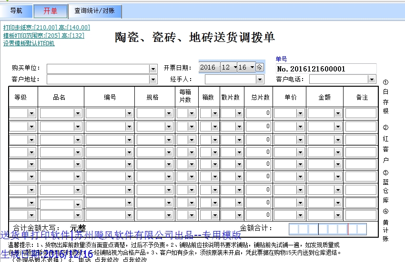405x262 pixels.
Task: Click the 总片数 column header
Action: pos(260,97)
